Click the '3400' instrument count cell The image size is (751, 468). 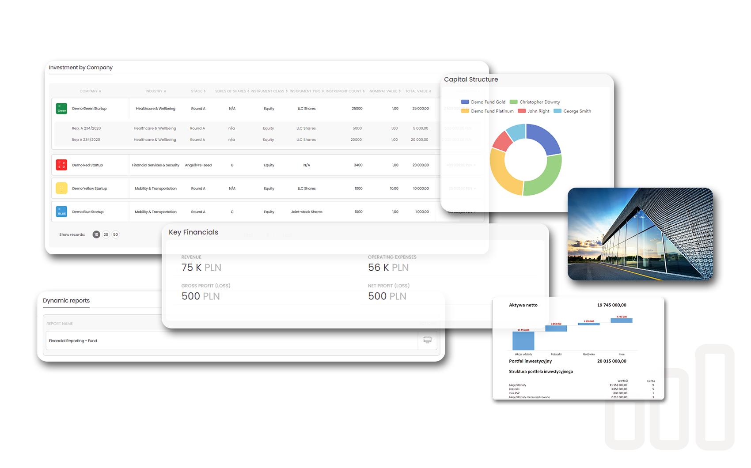358,165
